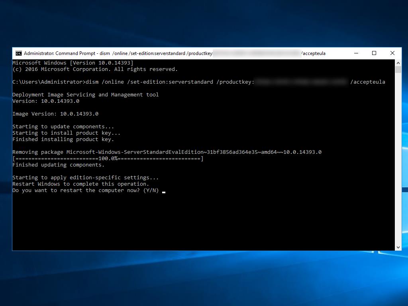Click the Microsoft Windows version line
Image resolution: width=408 pixels, height=306 pixels.
point(73,63)
